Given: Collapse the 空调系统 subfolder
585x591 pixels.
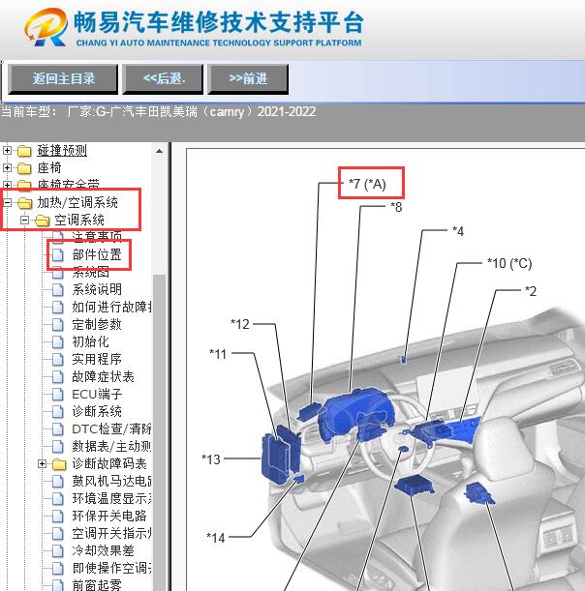Looking at the screenshot, I should click(24, 220).
